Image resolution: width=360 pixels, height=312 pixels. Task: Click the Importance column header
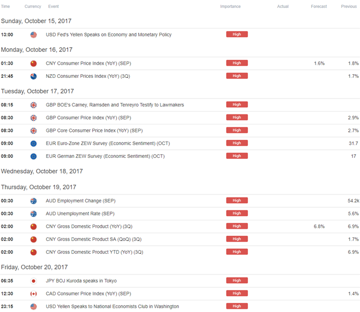[230, 6]
